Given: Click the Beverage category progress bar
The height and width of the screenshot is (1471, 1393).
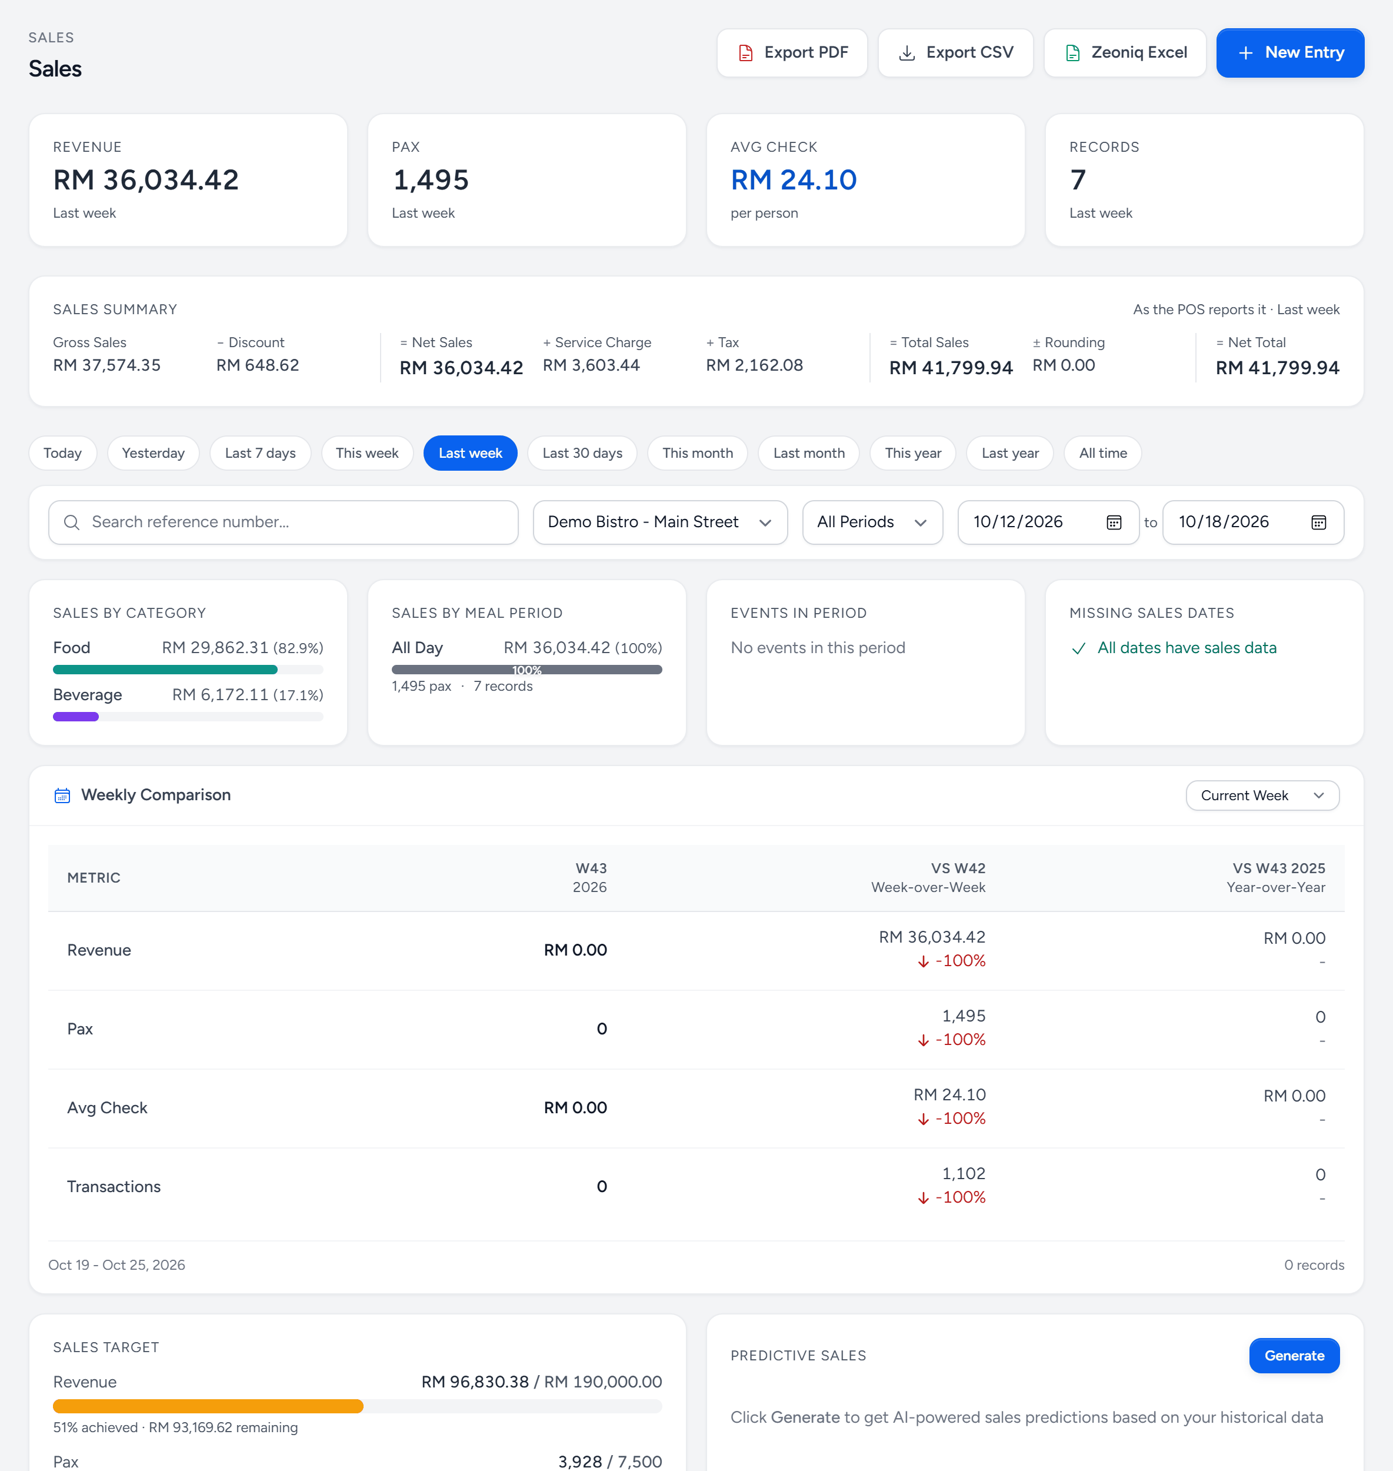Looking at the screenshot, I should click(188, 717).
